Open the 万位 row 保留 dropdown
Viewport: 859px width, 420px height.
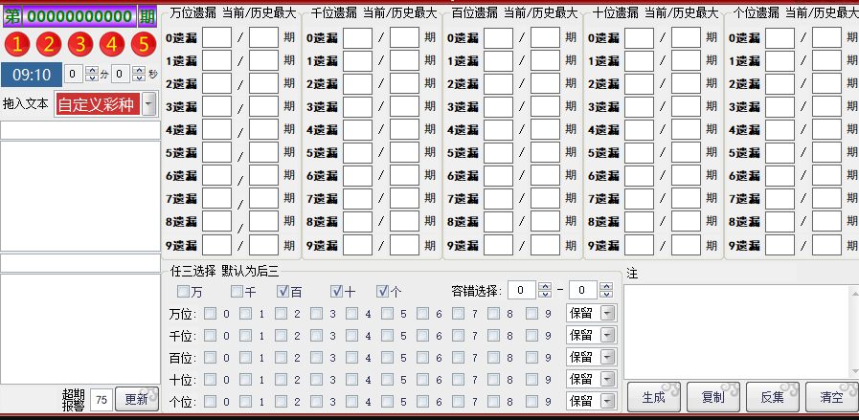pyautogui.click(x=608, y=314)
